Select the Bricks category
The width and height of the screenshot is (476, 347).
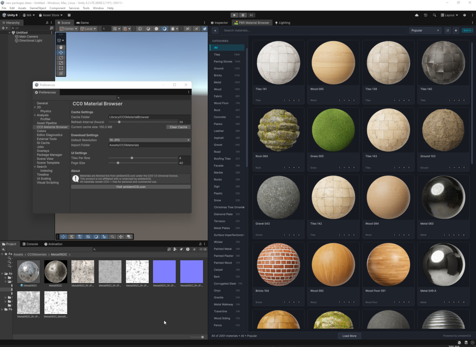(227, 75)
